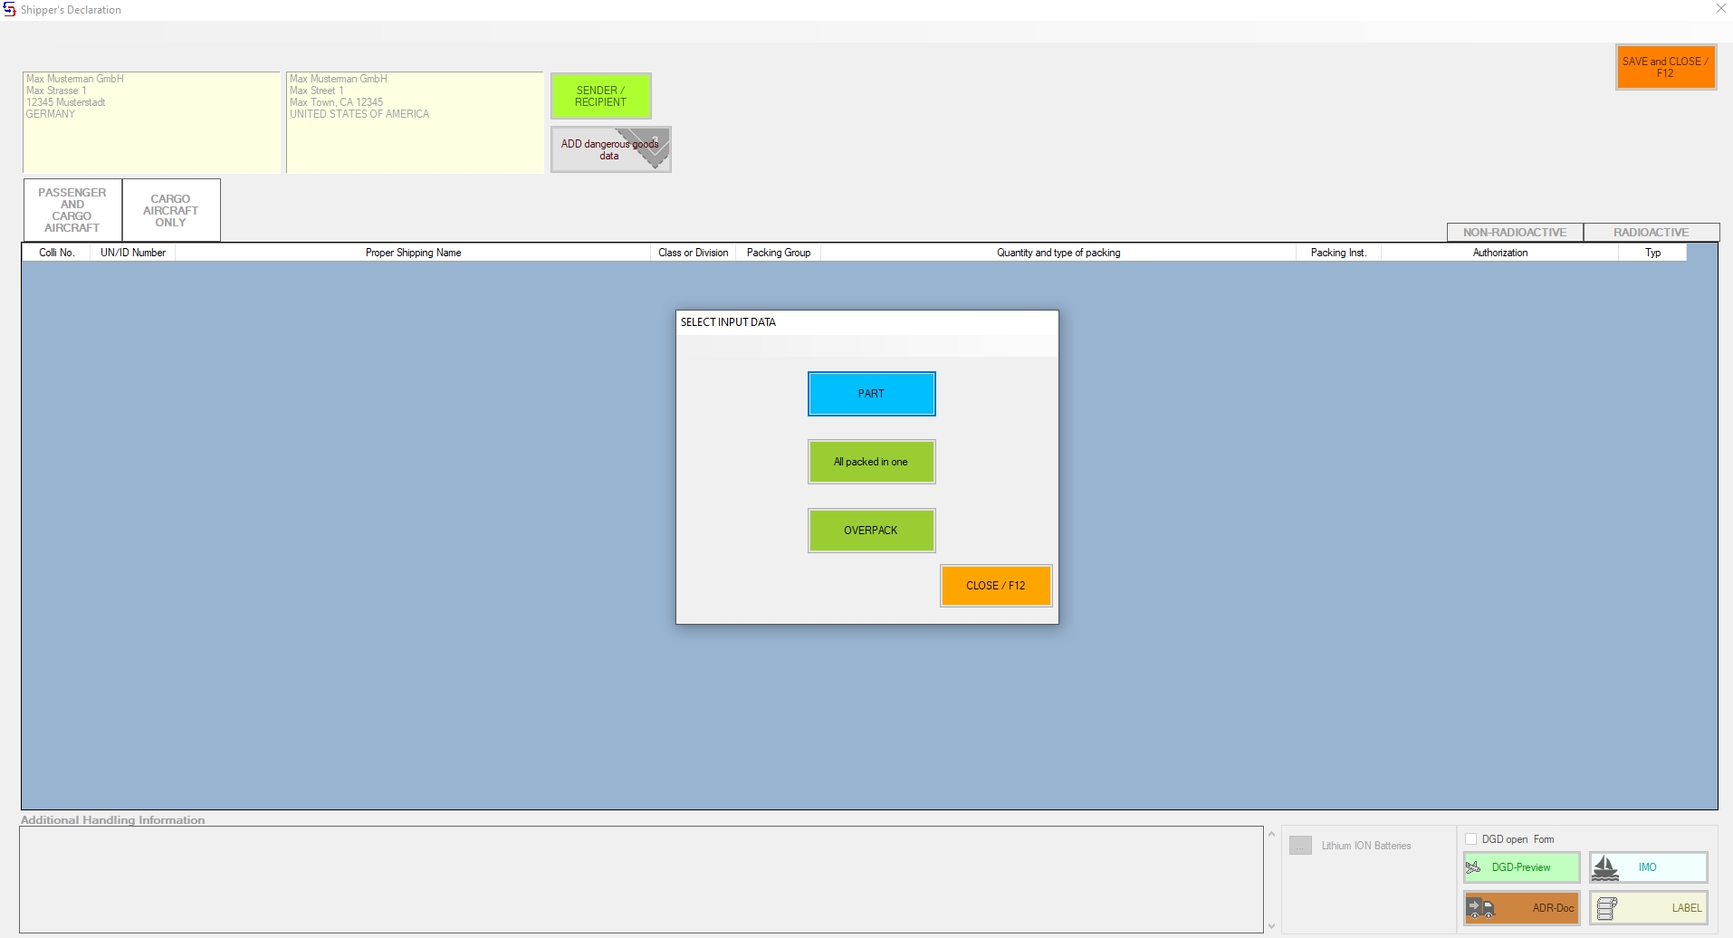Click into Additional Handling Information text box
The height and width of the screenshot is (938, 1733).
tap(641, 879)
